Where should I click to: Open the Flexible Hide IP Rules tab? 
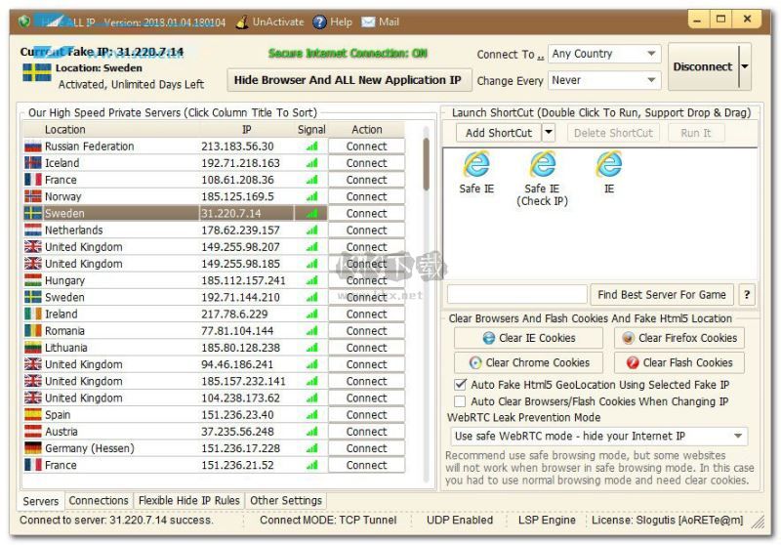[x=188, y=501]
